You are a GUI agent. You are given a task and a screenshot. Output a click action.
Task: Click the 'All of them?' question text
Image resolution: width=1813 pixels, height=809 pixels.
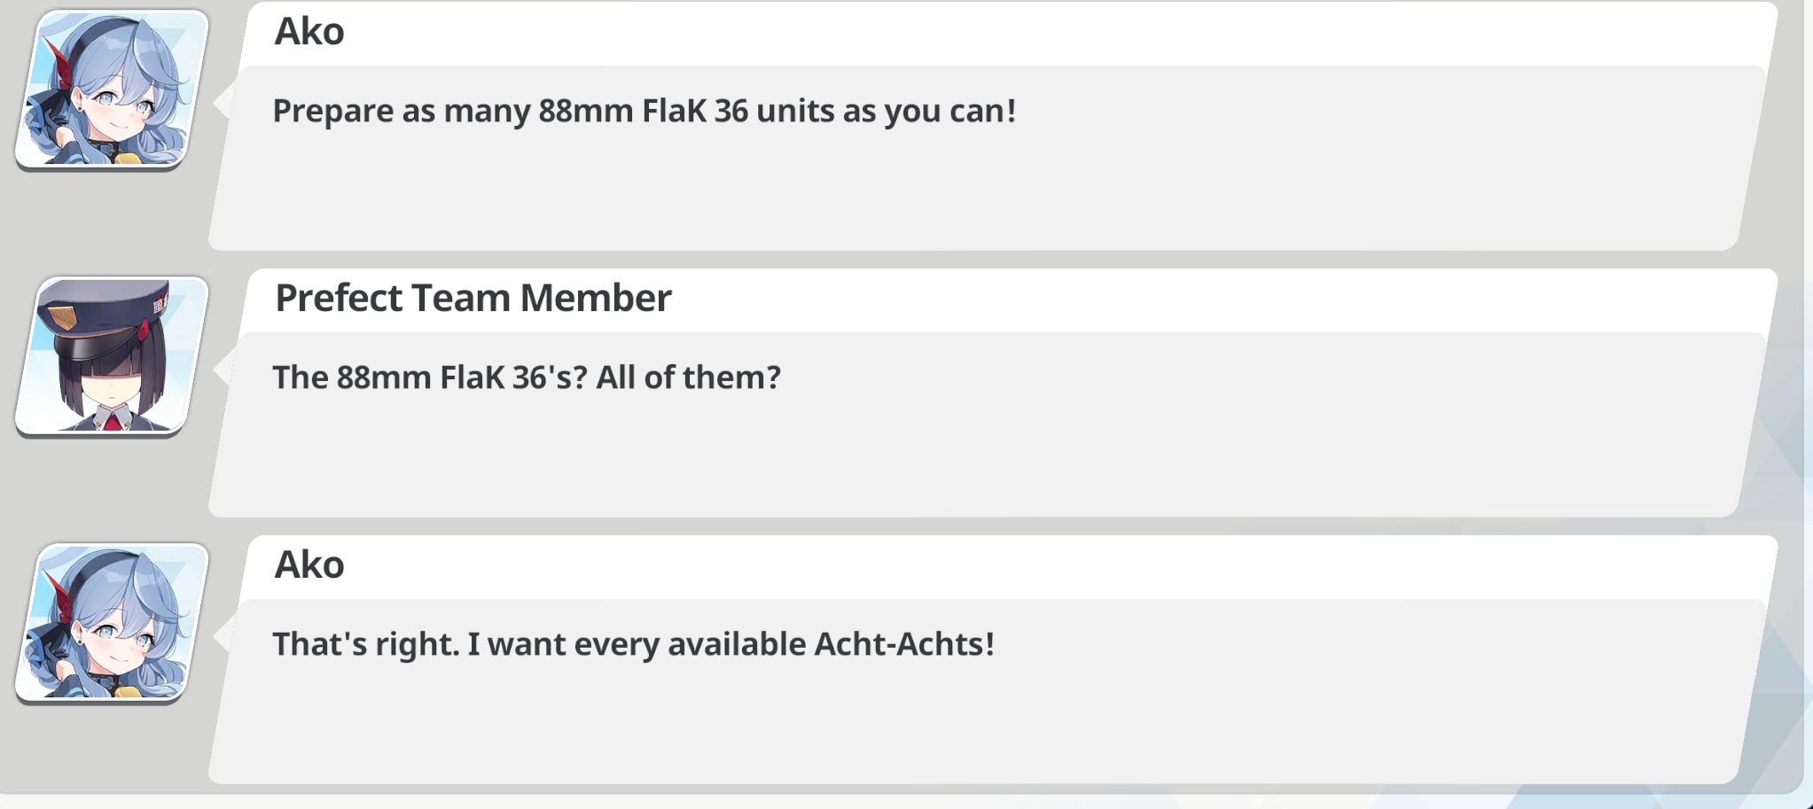(689, 377)
